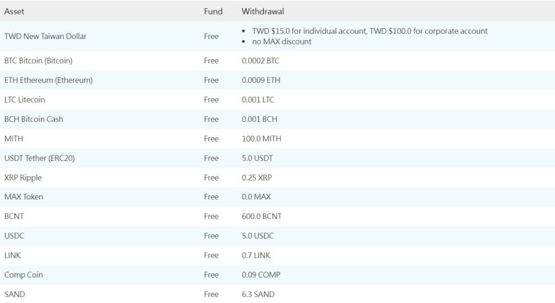Screen dimensions: 555x303
Task: Click the '0.09 COMP' withdrawal value
Action: point(261,274)
